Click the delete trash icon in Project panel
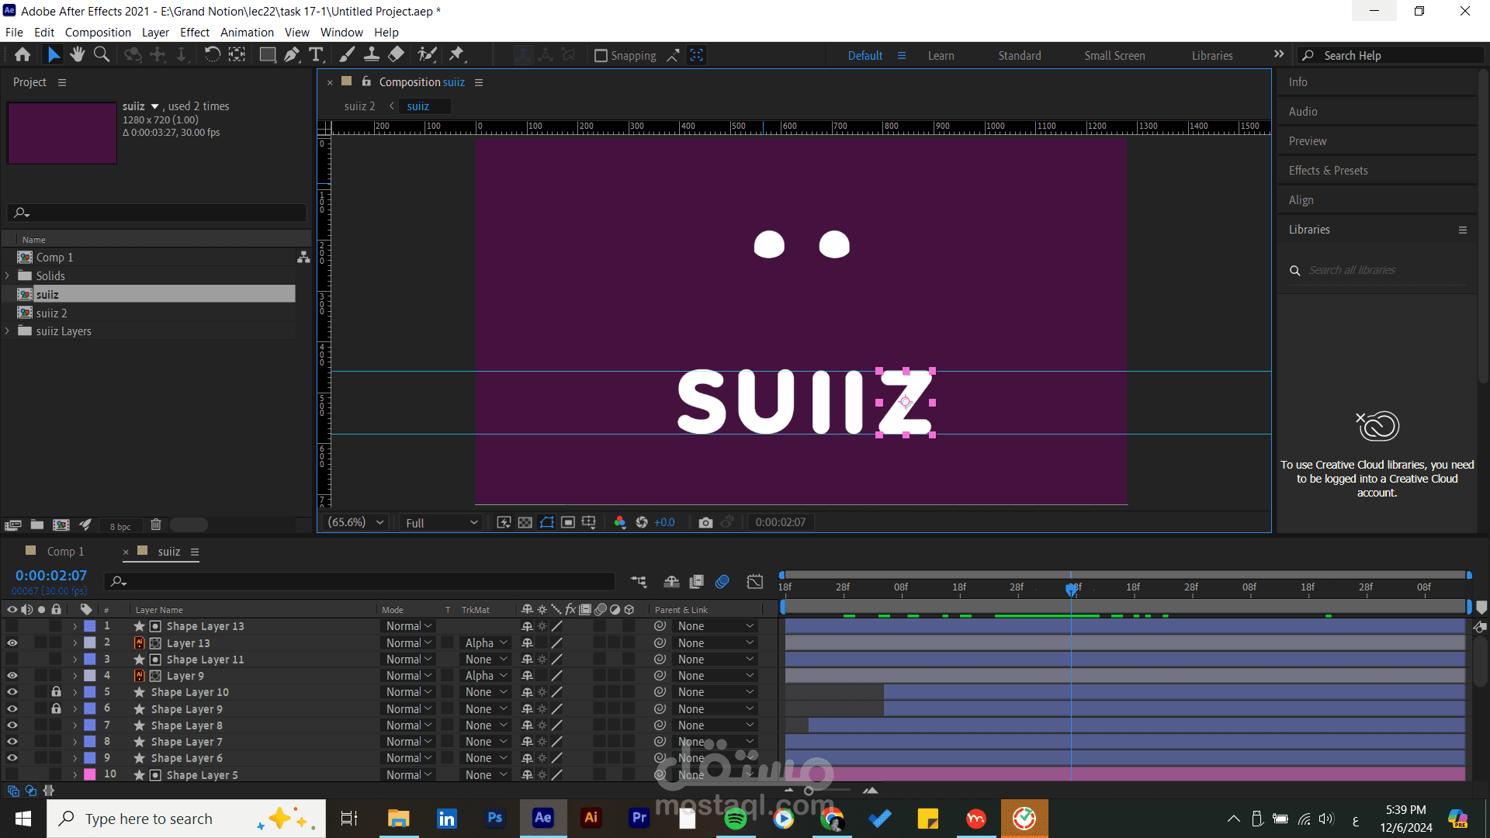Screen dimensions: 1490x838 [155, 525]
